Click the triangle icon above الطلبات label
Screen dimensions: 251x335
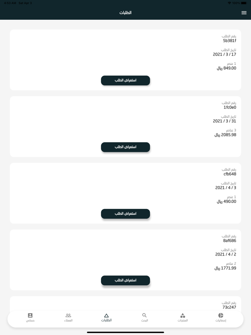tap(106, 316)
